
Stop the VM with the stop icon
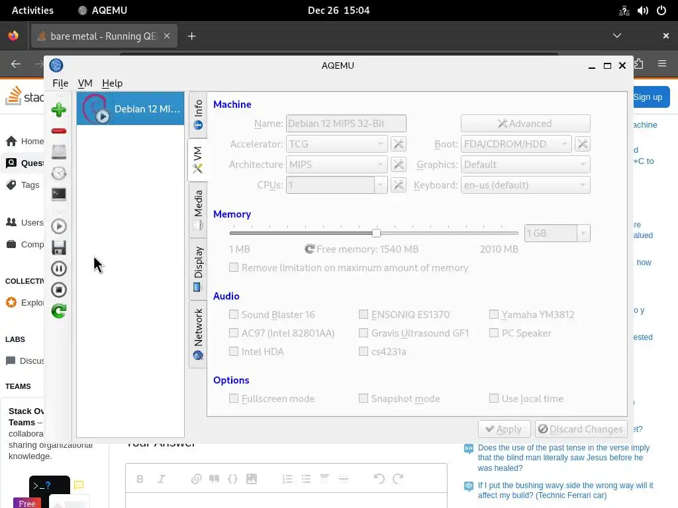[59, 290]
